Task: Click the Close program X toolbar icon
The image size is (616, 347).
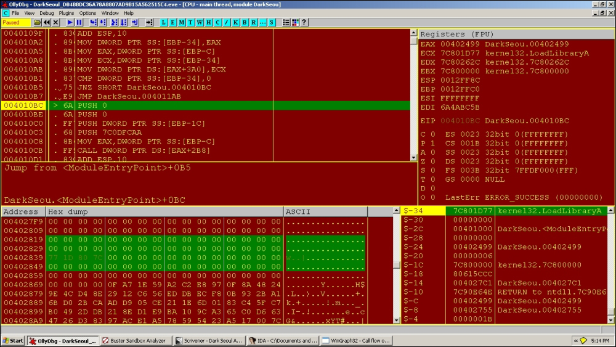Action: 56,22
